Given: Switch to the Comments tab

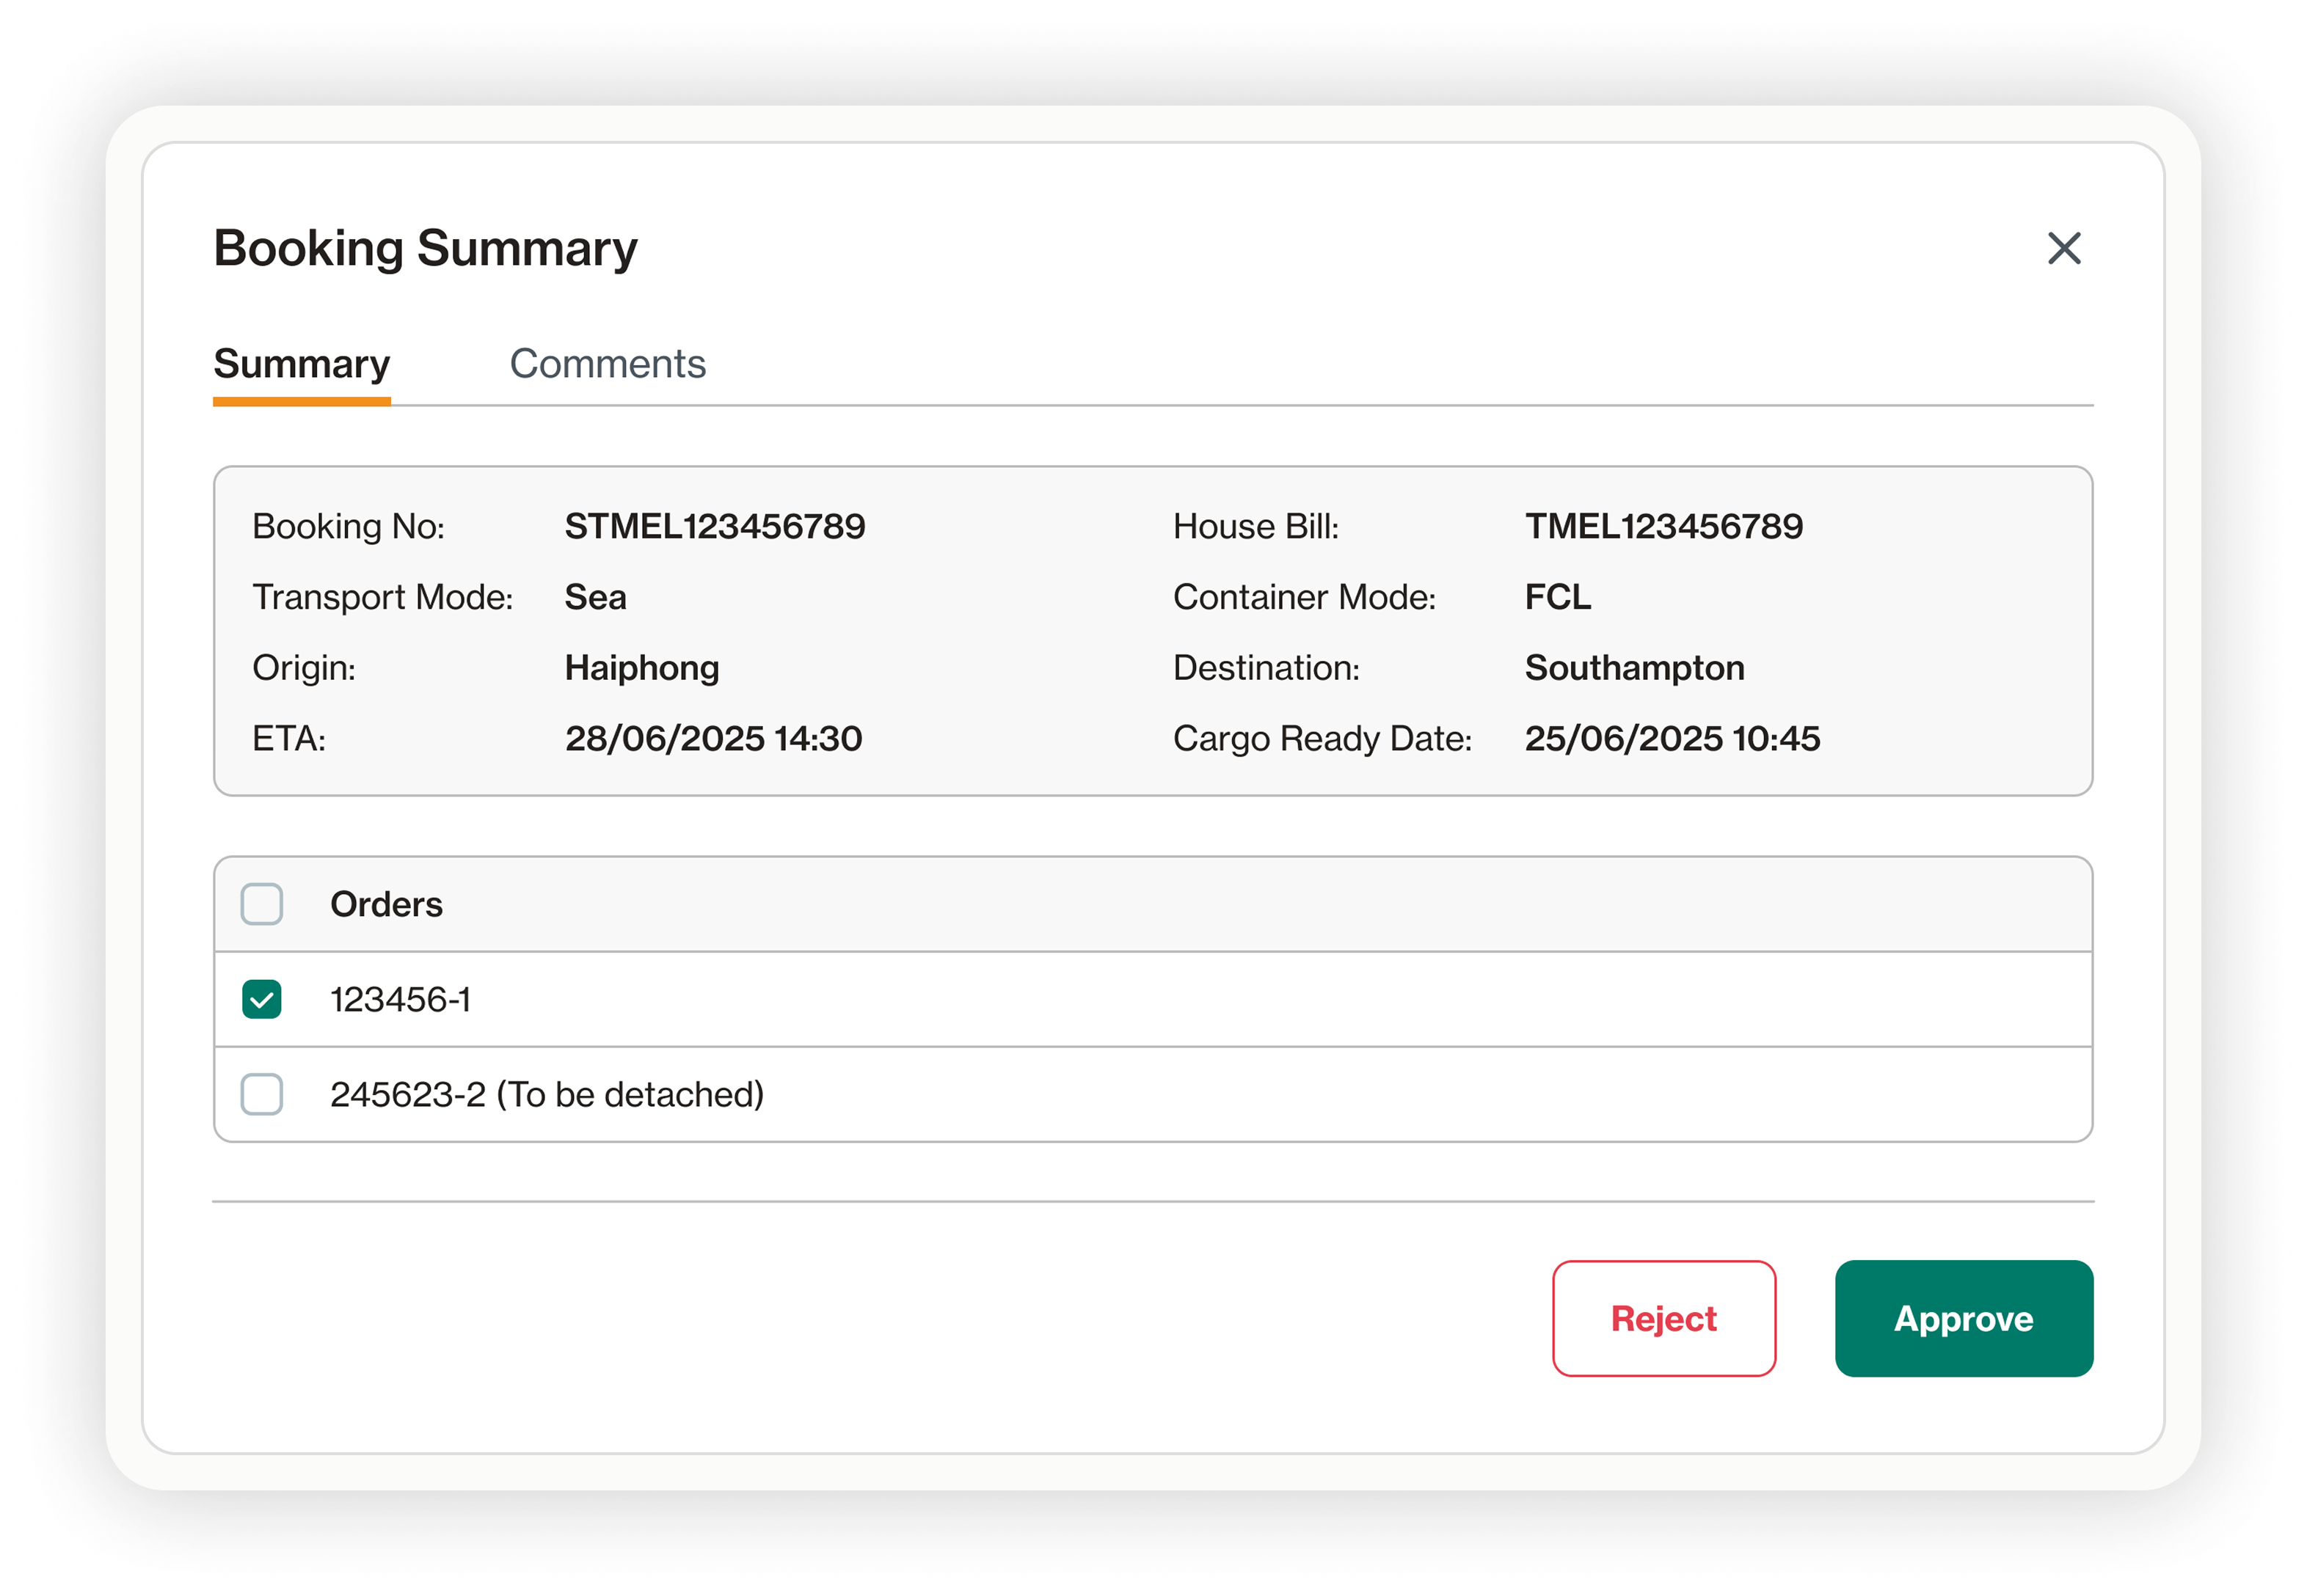Looking at the screenshot, I should coord(608,364).
